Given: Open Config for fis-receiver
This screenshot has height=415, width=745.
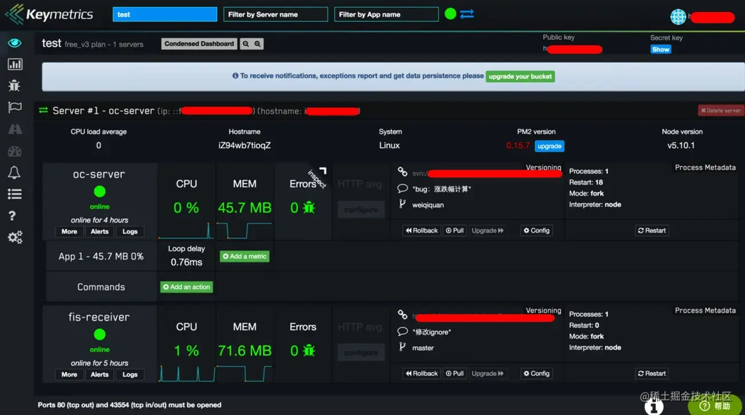Looking at the screenshot, I should [x=536, y=373].
